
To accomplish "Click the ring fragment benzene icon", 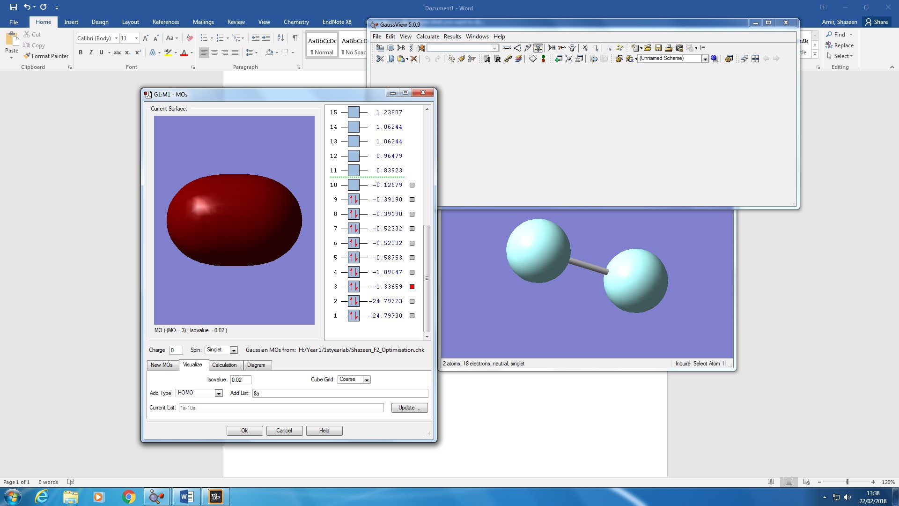I will [391, 48].
